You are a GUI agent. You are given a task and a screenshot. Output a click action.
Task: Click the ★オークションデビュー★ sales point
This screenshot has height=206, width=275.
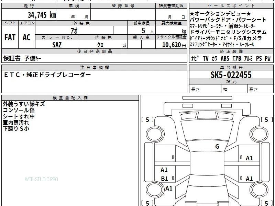220,13
